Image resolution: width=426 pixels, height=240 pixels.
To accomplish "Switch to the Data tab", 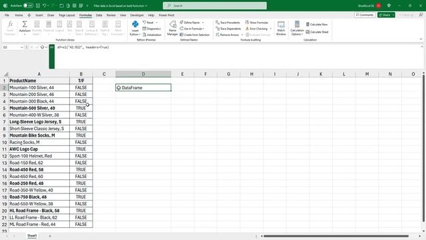I will (x=99, y=15).
